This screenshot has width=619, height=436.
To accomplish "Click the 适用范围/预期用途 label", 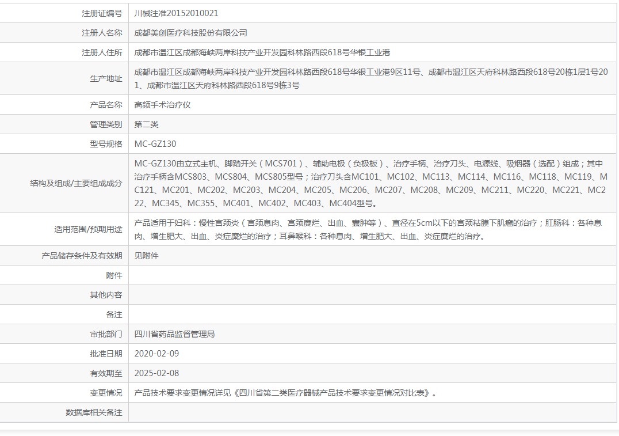I will [x=88, y=229].
